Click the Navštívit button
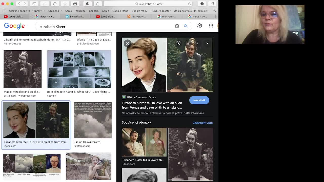 click(199, 100)
